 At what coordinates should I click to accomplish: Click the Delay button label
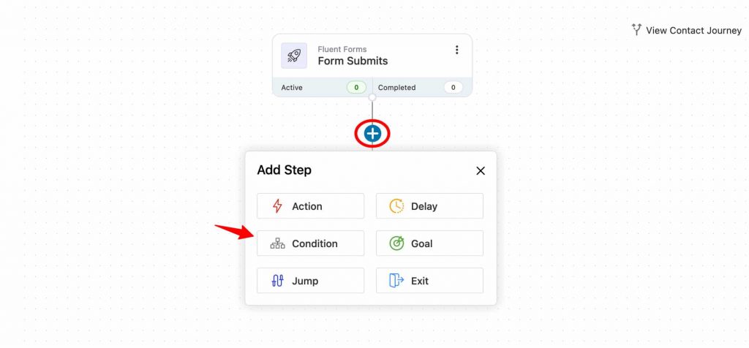click(x=424, y=206)
